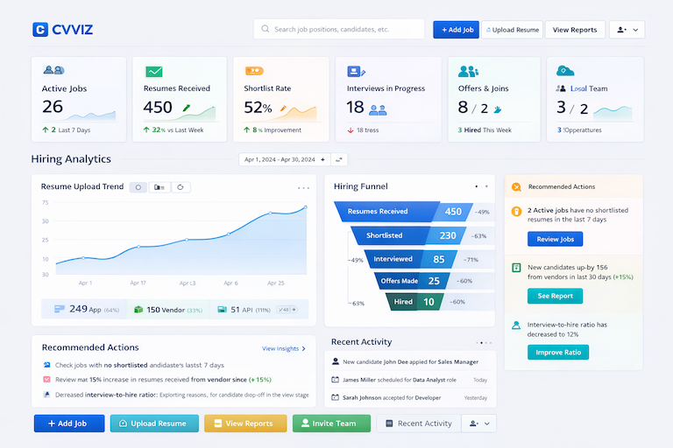The image size is (673, 448).
Task: Select the bar list view icon in Resume Upload Trend
Action: (159, 187)
